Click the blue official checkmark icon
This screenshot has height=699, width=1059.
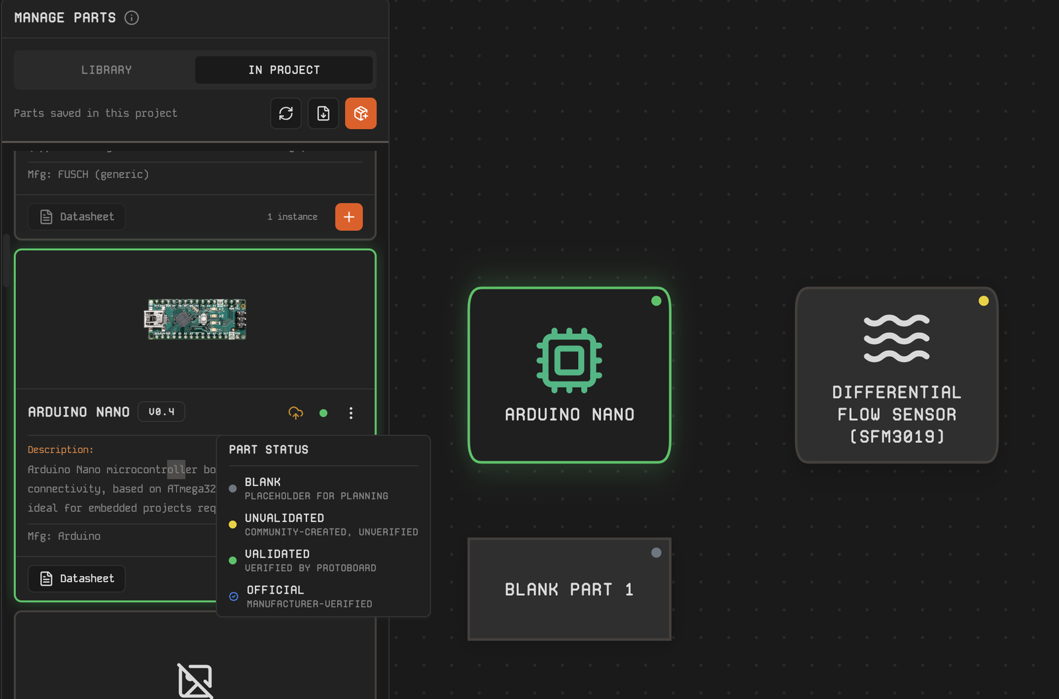(234, 596)
